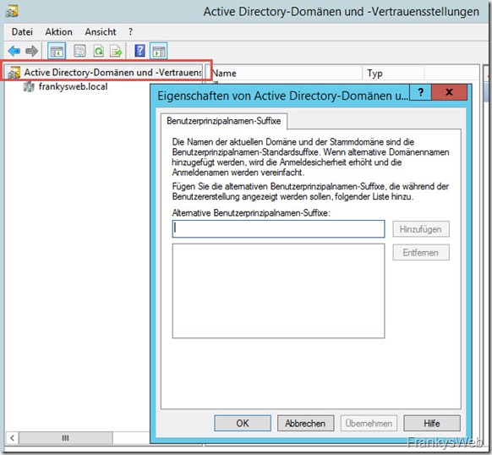
Task: Click the MMC application icon in title bar
Action: pos(12,11)
